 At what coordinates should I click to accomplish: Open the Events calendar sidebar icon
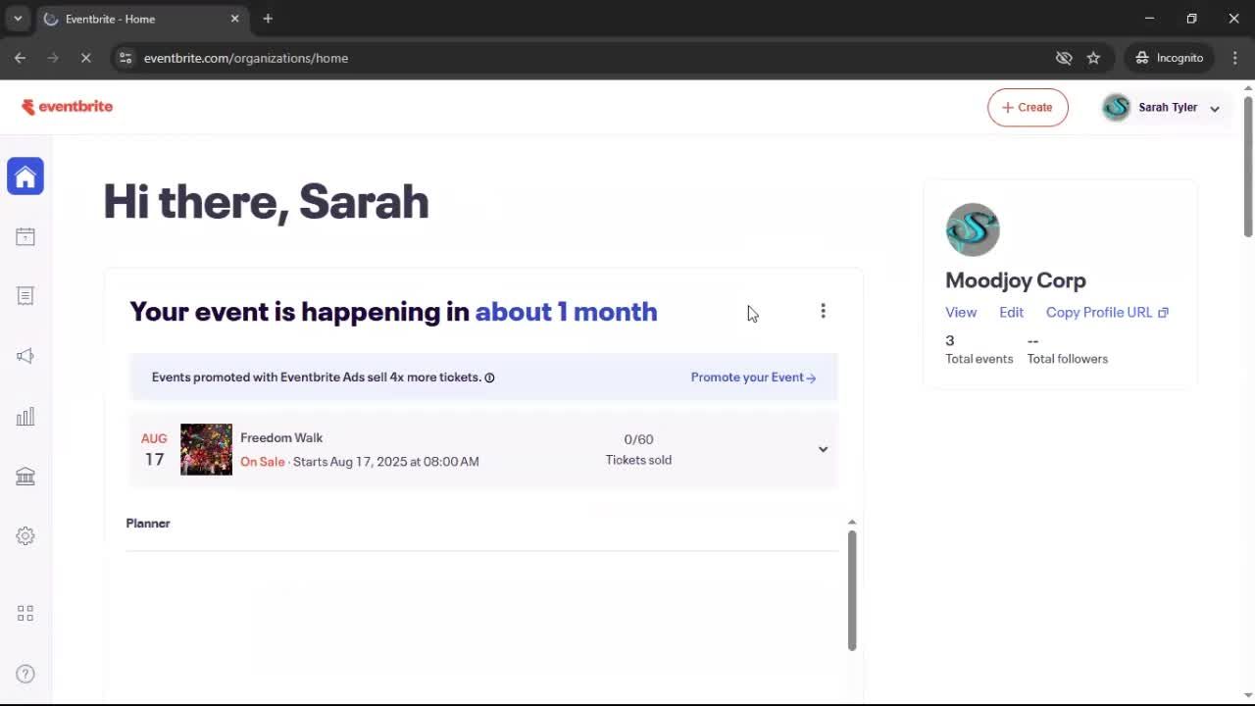point(25,236)
